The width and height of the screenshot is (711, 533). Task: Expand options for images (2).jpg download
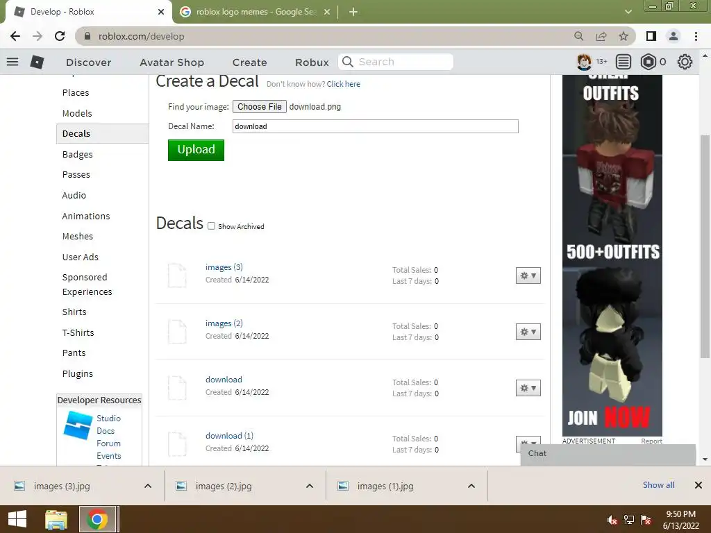pyautogui.click(x=310, y=486)
